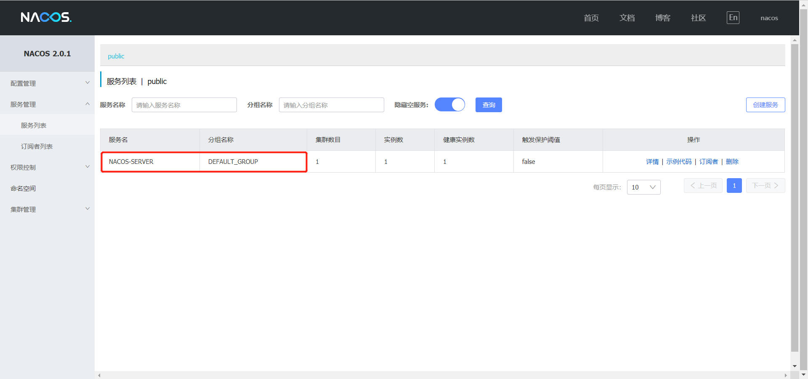808x379 pixels.
Task: Collapse the 服务管理 menu chevron
Action: pos(88,104)
